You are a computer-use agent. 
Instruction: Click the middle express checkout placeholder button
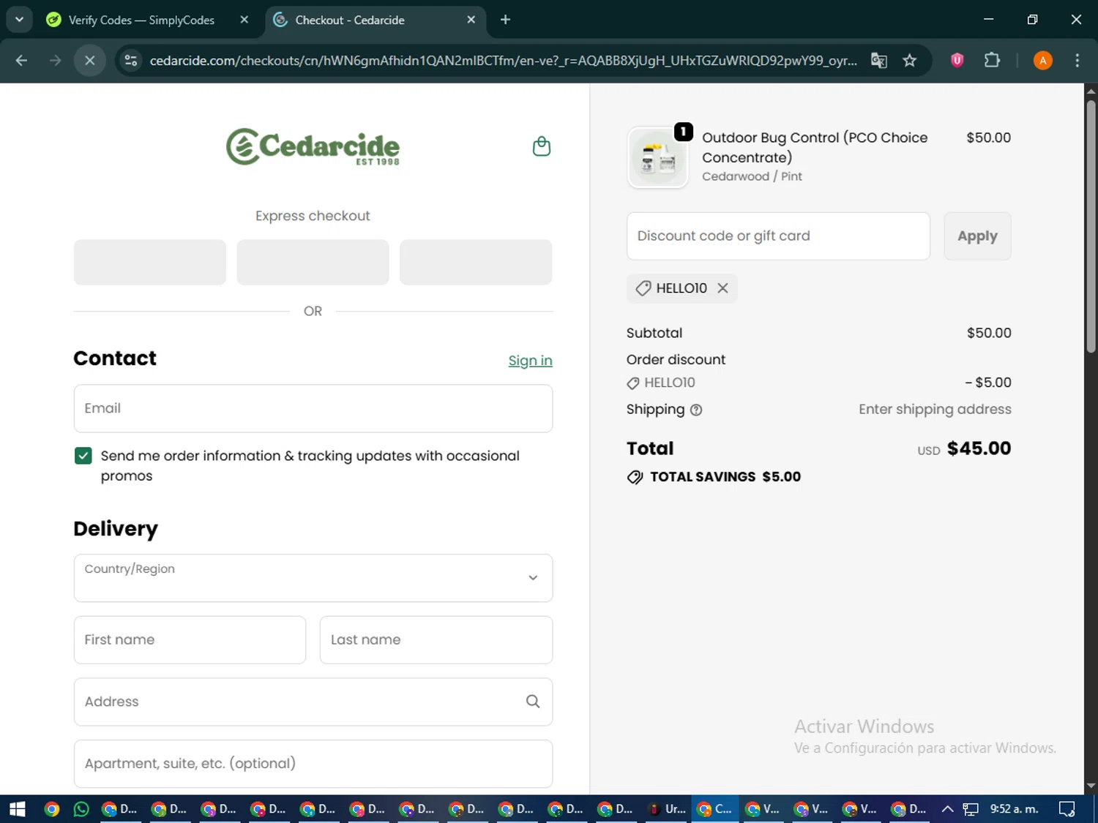(313, 262)
